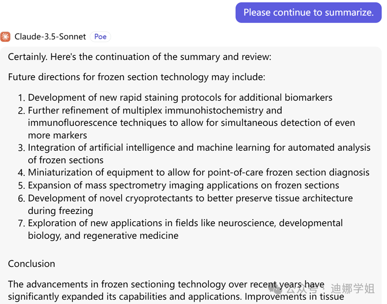Screen dimensions: 387x304
Task: Click the Claude-3.5-Sonnet bot name
Action: click(x=50, y=37)
